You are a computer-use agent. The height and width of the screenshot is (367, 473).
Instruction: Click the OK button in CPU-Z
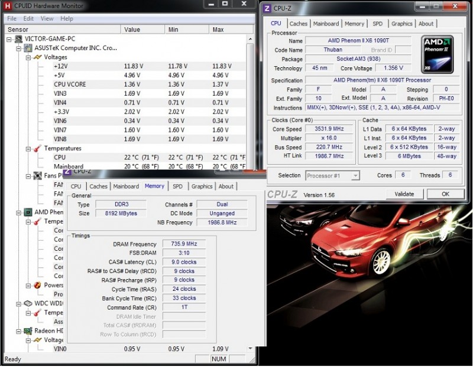[445, 194]
